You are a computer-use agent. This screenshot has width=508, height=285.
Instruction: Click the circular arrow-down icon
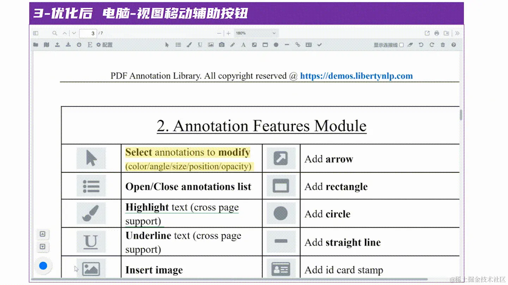pos(79,45)
